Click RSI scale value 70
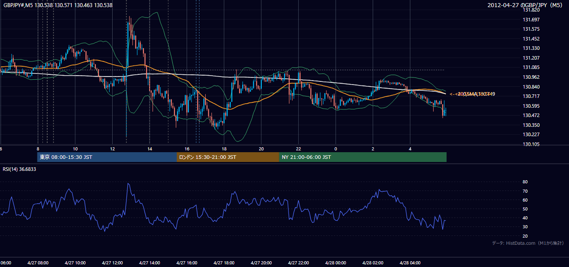 tap(525, 191)
